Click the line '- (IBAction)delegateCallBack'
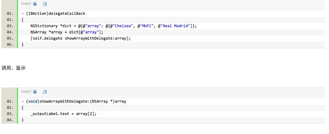 [x=53, y=13]
